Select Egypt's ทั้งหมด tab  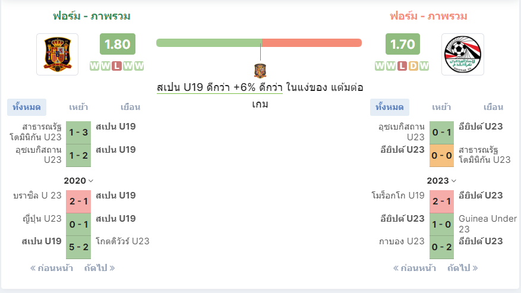(390, 107)
